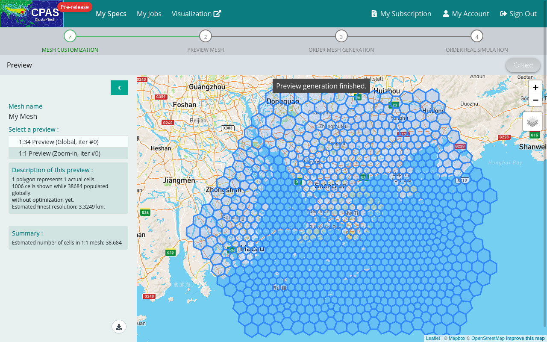The width and height of the screenshot is (547, 342).
Task: Open My Specs page
Action: click(111, 14)
